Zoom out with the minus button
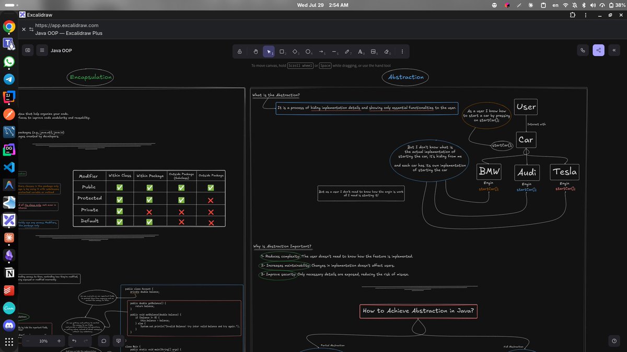Viewport: 627px width, 352px height. (x=28, y=341)
